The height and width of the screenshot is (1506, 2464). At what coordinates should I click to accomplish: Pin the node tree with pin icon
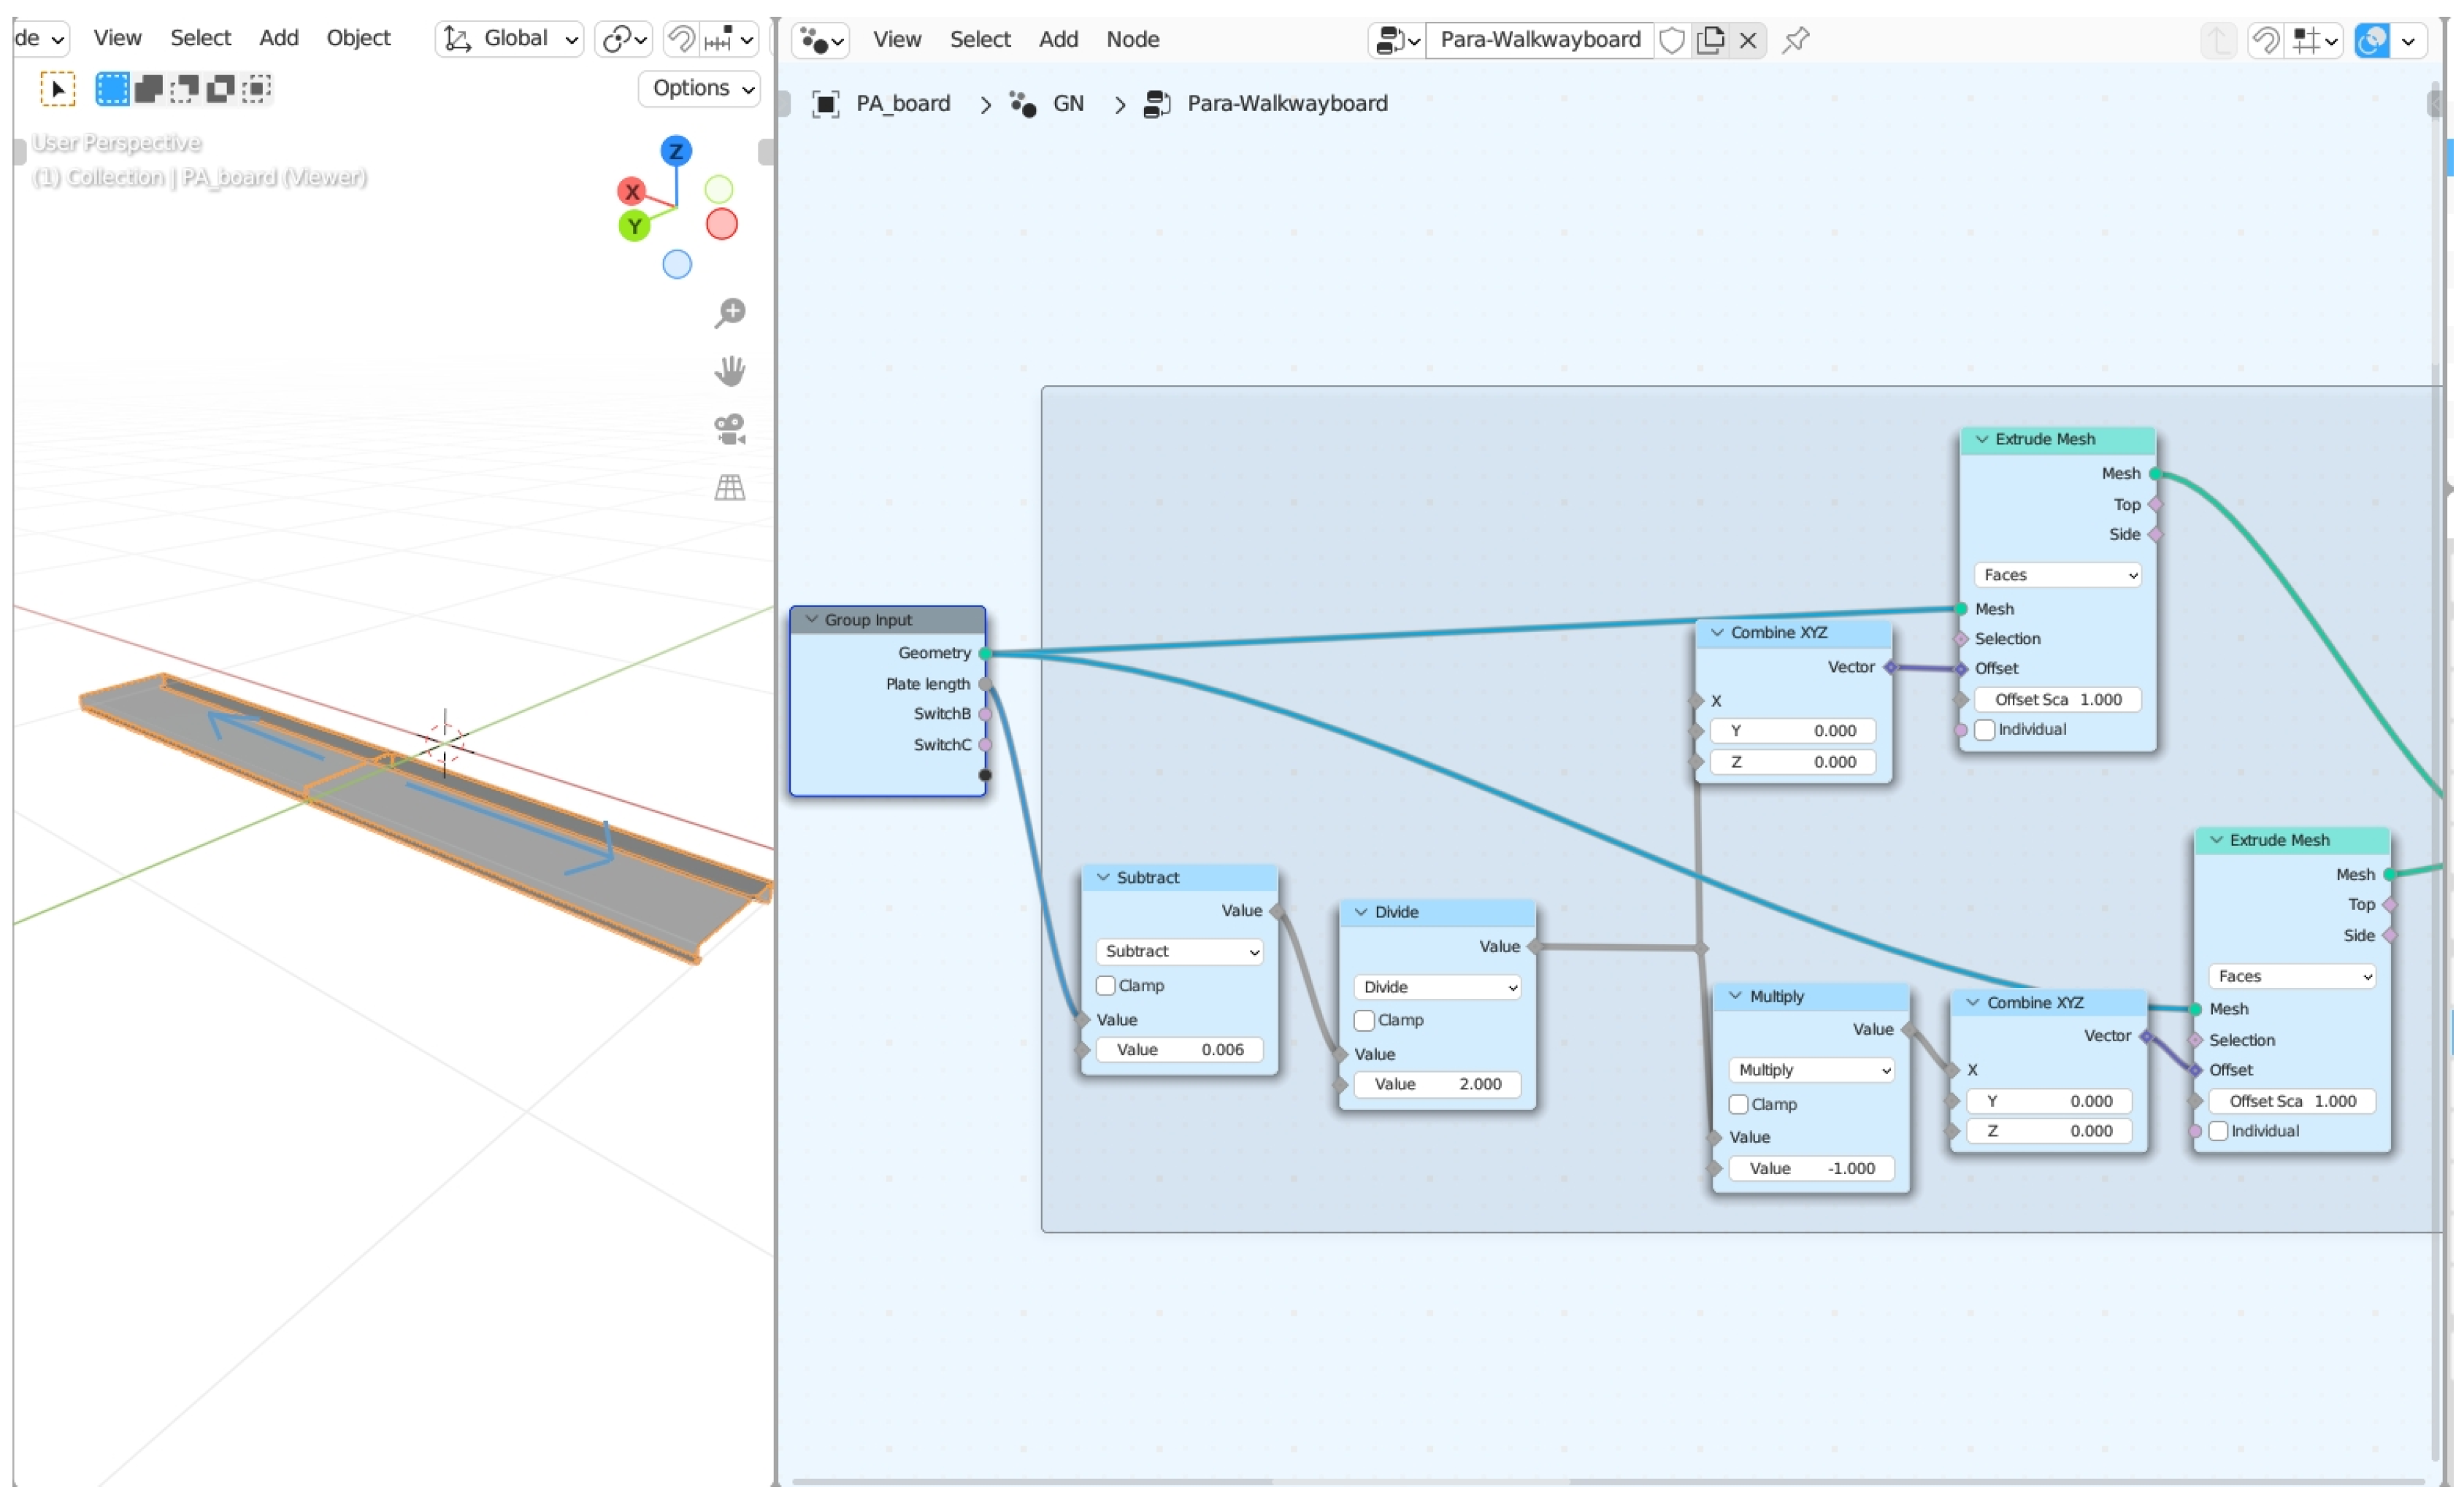click(x=1795, y=40)
